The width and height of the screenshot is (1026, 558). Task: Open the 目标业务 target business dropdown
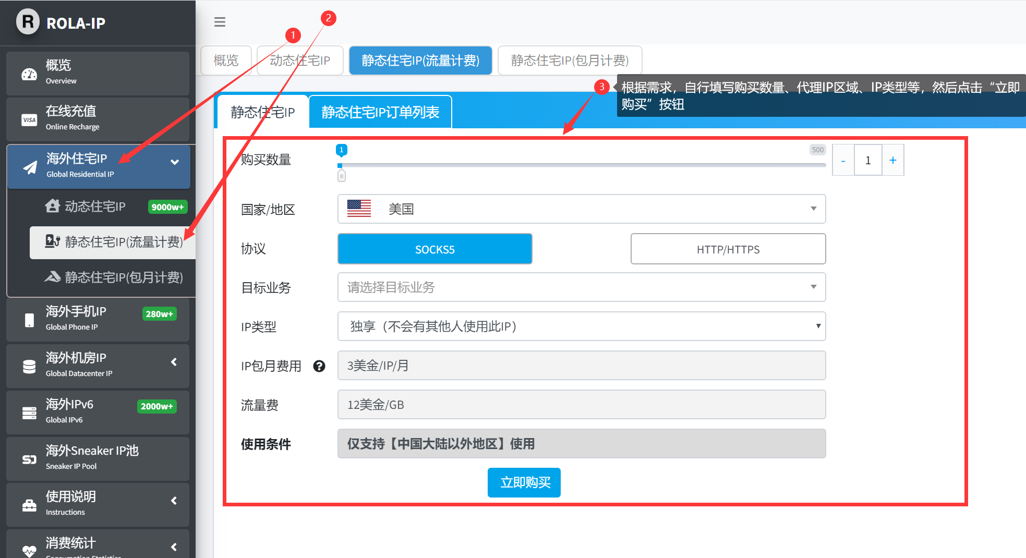click(x=581, y=287)
